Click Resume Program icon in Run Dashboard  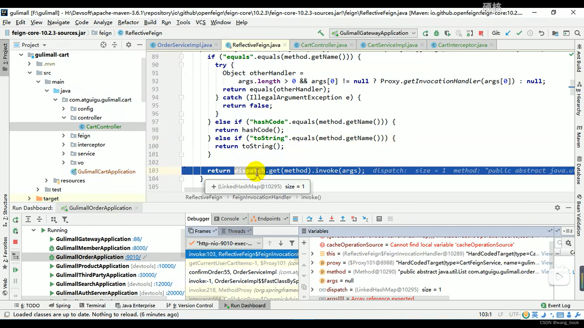16,270
